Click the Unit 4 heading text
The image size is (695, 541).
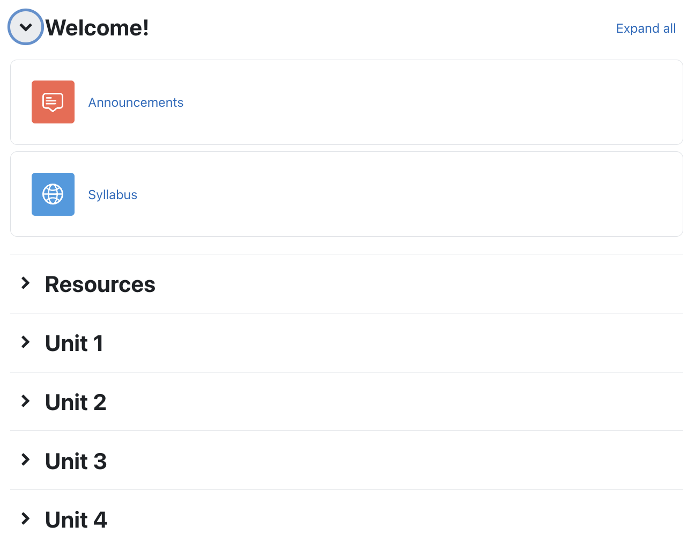[x=76, y=519]
